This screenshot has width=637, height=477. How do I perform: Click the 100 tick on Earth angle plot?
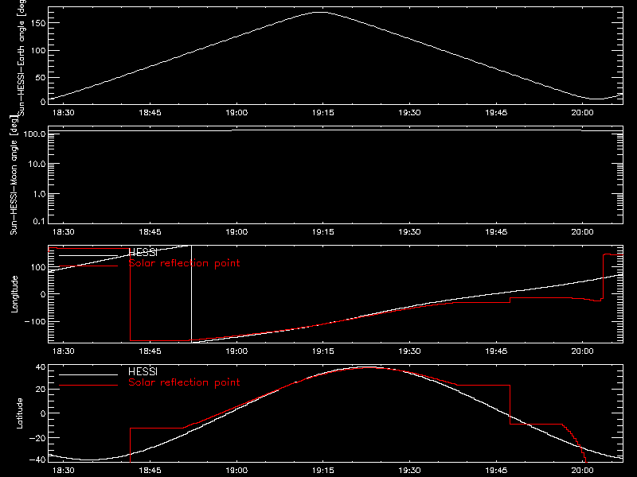click(x=38, y=50)
